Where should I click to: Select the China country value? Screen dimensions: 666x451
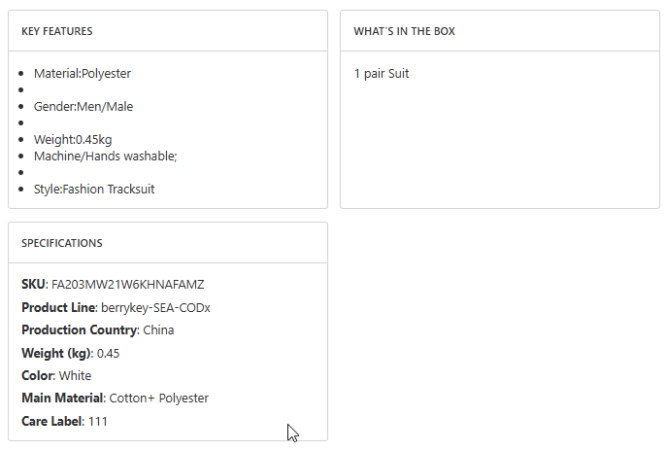coord(158,330)
